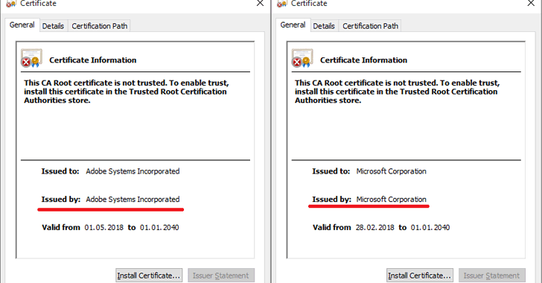This screenshot has height=283, width=542.
Task: Click the valid-from date 01.05.2018
Action: (104, 227)
